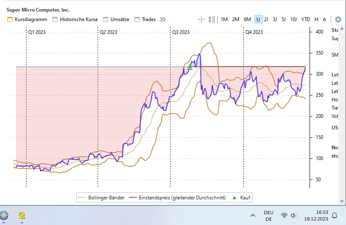Click the Bollinger Bänder legend entry
The height and width of the screenshot is (225, 346).
101,198
